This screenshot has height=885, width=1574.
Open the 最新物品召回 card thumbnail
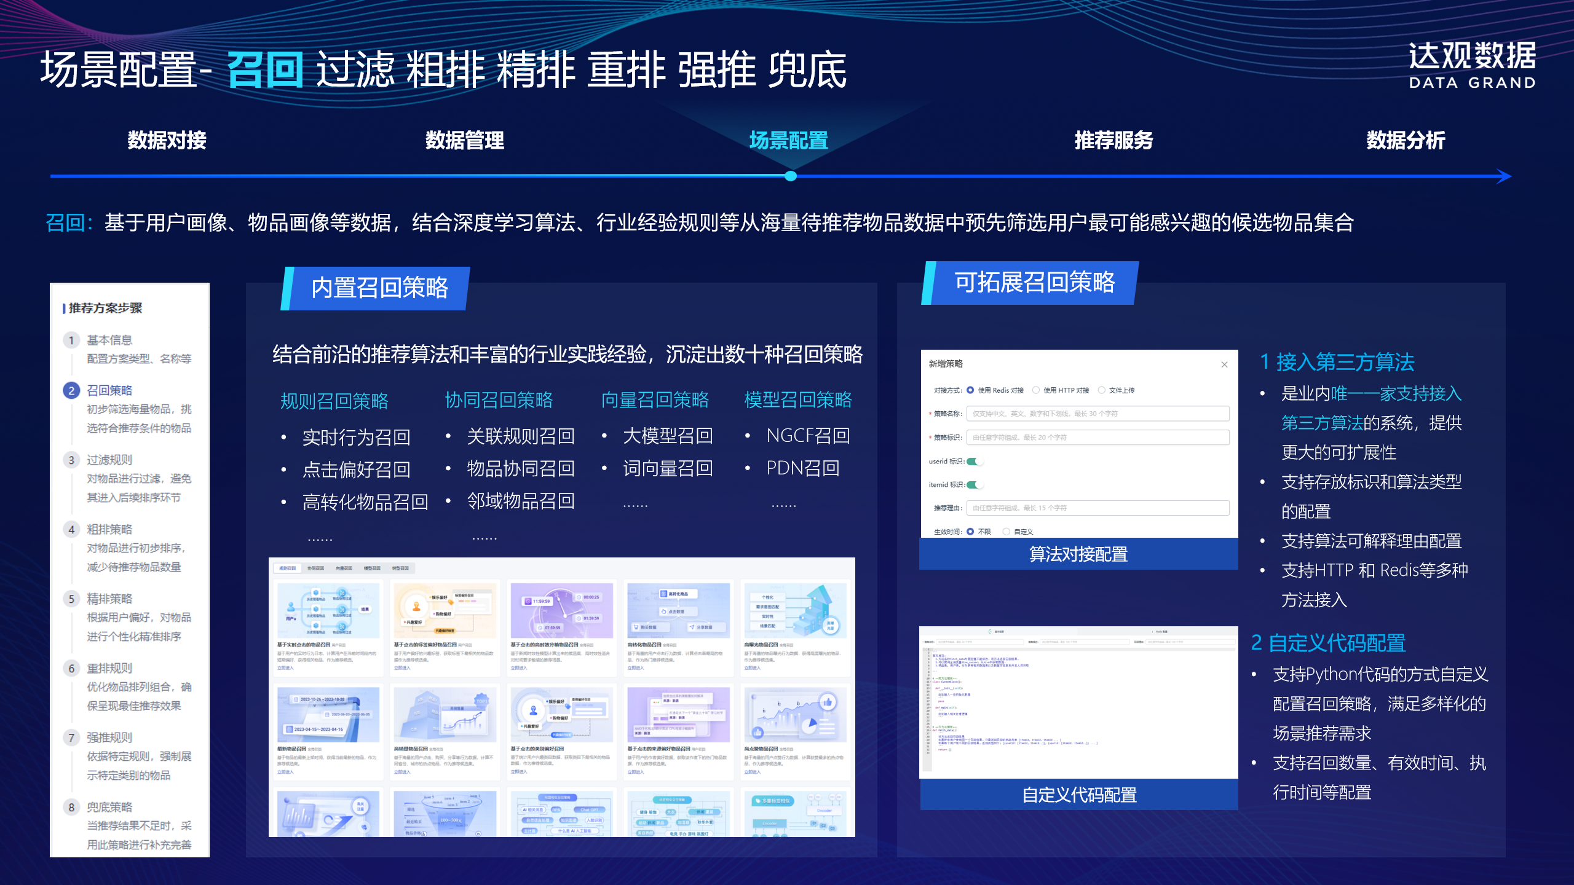[328, 715]
